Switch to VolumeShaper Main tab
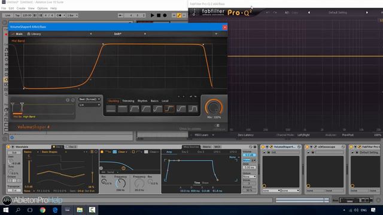This screenshot has height=215, width=383. tap(17, 34)
